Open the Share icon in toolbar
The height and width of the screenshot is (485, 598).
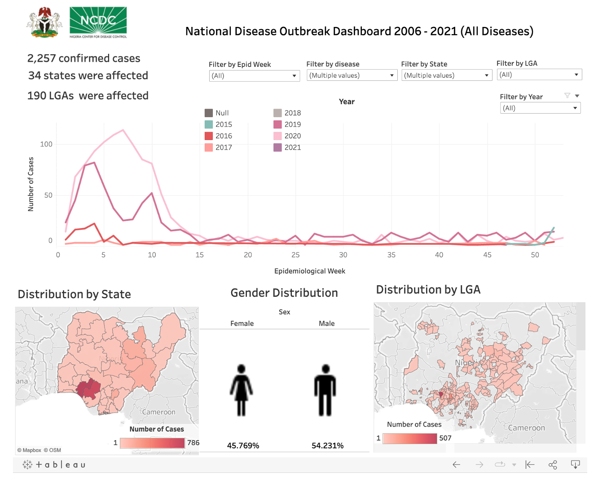coord(553,465)
